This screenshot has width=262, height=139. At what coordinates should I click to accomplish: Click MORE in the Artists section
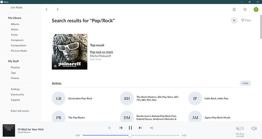(x=245, y=83)
